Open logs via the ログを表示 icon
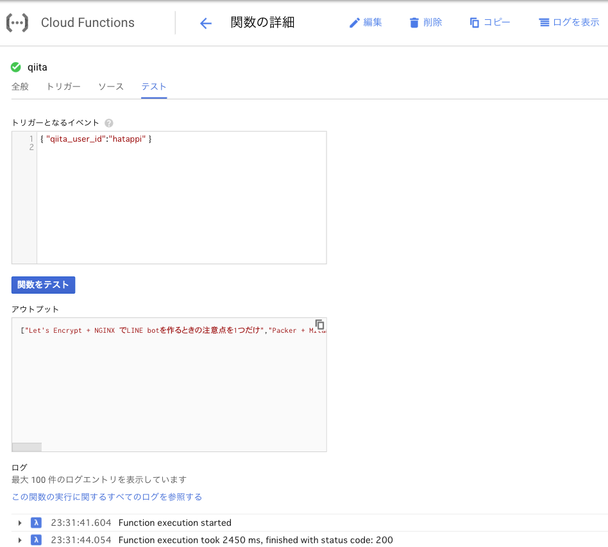The width and height of the screenshot is (608, 547). point(545,22)
